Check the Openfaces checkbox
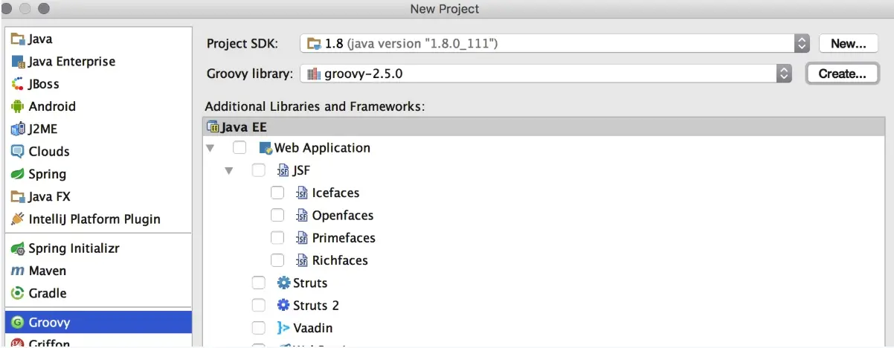This screenshot has width=894, height=348. coord(277,215)
